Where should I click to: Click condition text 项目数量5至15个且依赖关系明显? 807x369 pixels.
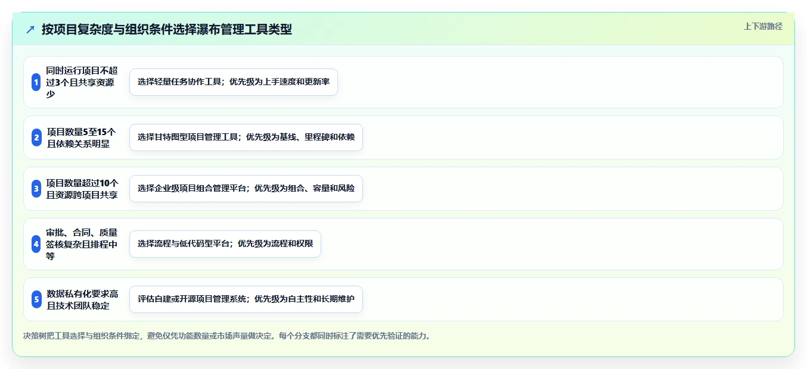[x=82, y=137]
